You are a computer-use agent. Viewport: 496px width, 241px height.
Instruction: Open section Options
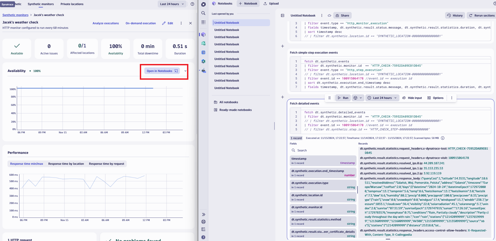tap(435, 98)
